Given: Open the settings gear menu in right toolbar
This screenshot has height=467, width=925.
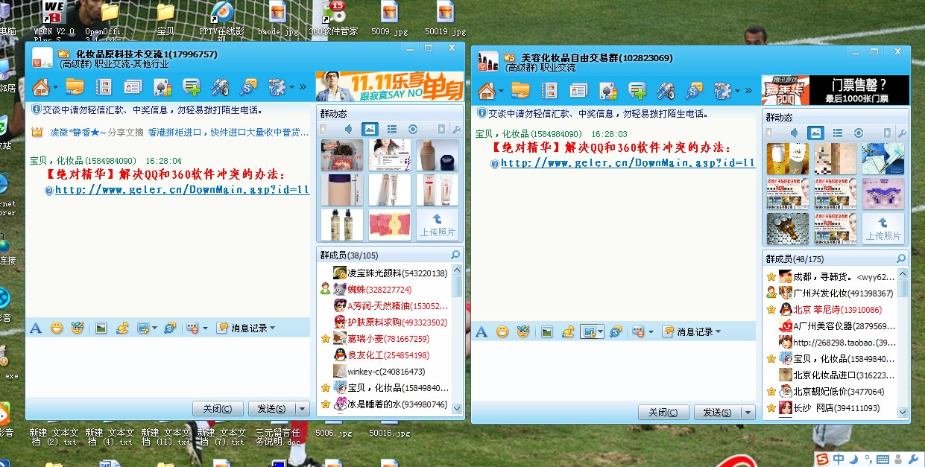Looking at the screenshot, I should coord(722,89).
